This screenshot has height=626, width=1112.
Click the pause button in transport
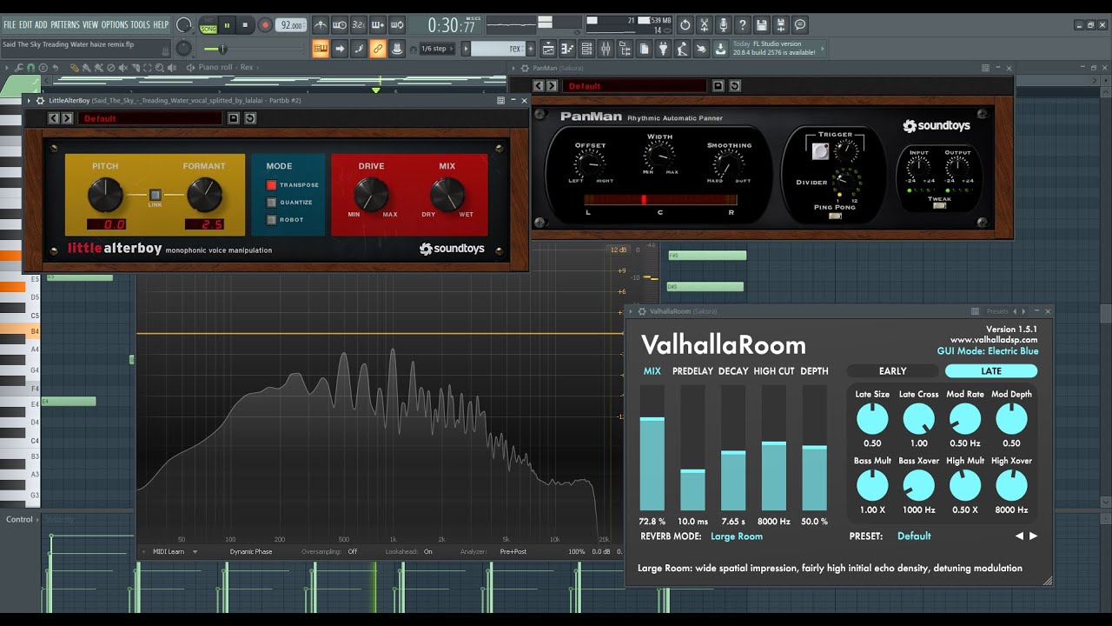(228, 25)
